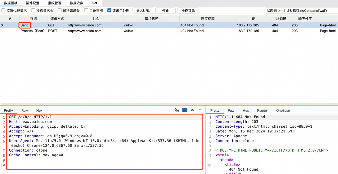Switch response view to OneScan tab
The image size is (338, 174).
tap(283, 111)
